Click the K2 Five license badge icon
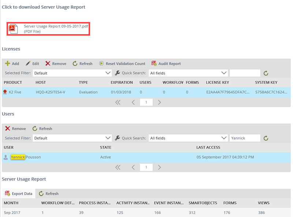 pos(5,92)
